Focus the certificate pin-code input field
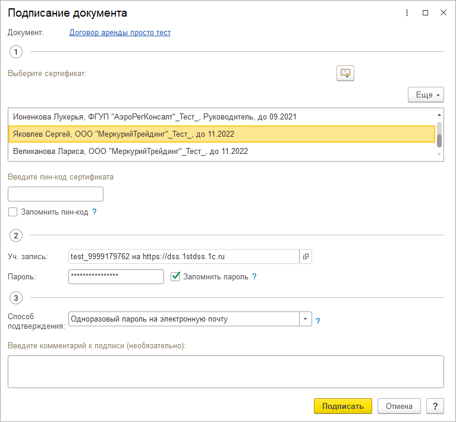The width and height of the screenshot is (456, 422). pos(55,194)
